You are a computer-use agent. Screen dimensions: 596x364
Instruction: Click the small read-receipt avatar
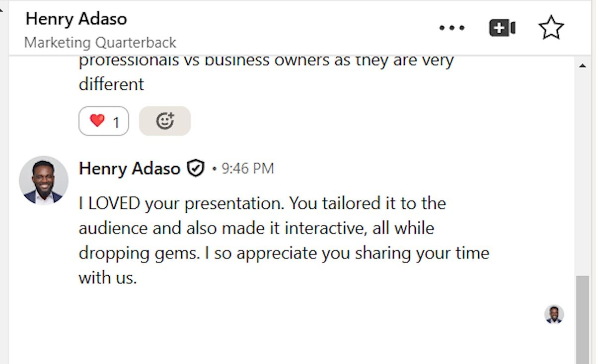point(554,314)
